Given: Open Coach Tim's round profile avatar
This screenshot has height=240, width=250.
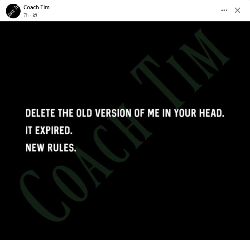Looking at the screenshot, I should click(x=13, y=11).
